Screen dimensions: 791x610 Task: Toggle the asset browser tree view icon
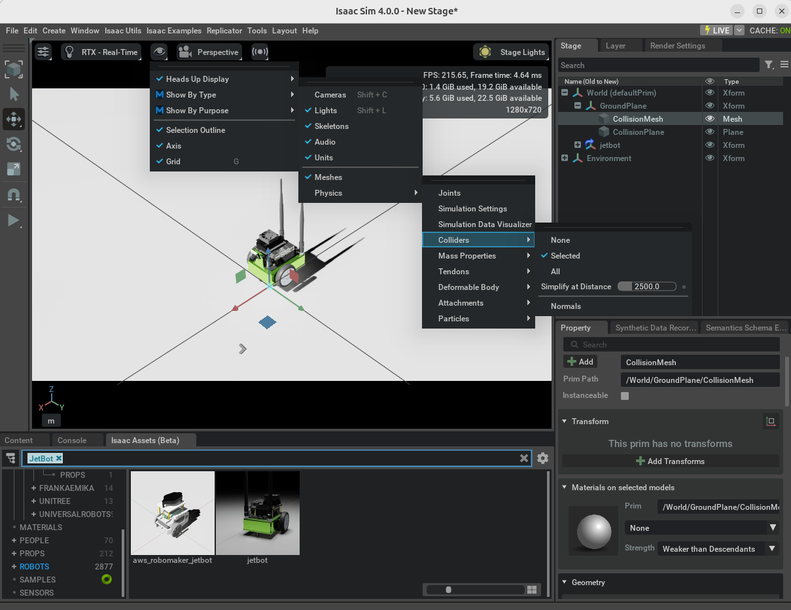pos(10,458)
